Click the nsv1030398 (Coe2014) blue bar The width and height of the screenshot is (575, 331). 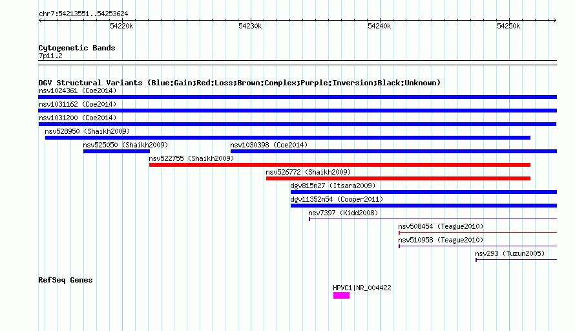coord(393,151)
